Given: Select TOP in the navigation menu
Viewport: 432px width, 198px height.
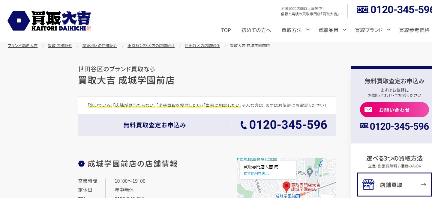Looking at the screenshot, I should pos(226,30).
